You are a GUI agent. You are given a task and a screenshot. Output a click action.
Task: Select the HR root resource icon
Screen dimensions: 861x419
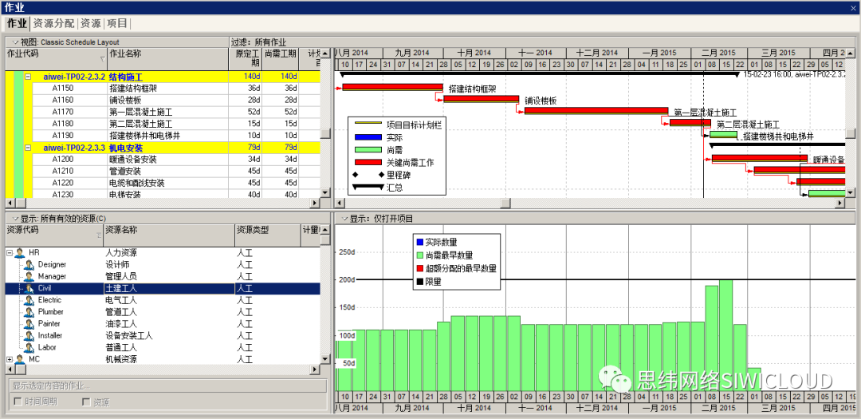coord(20,253)
